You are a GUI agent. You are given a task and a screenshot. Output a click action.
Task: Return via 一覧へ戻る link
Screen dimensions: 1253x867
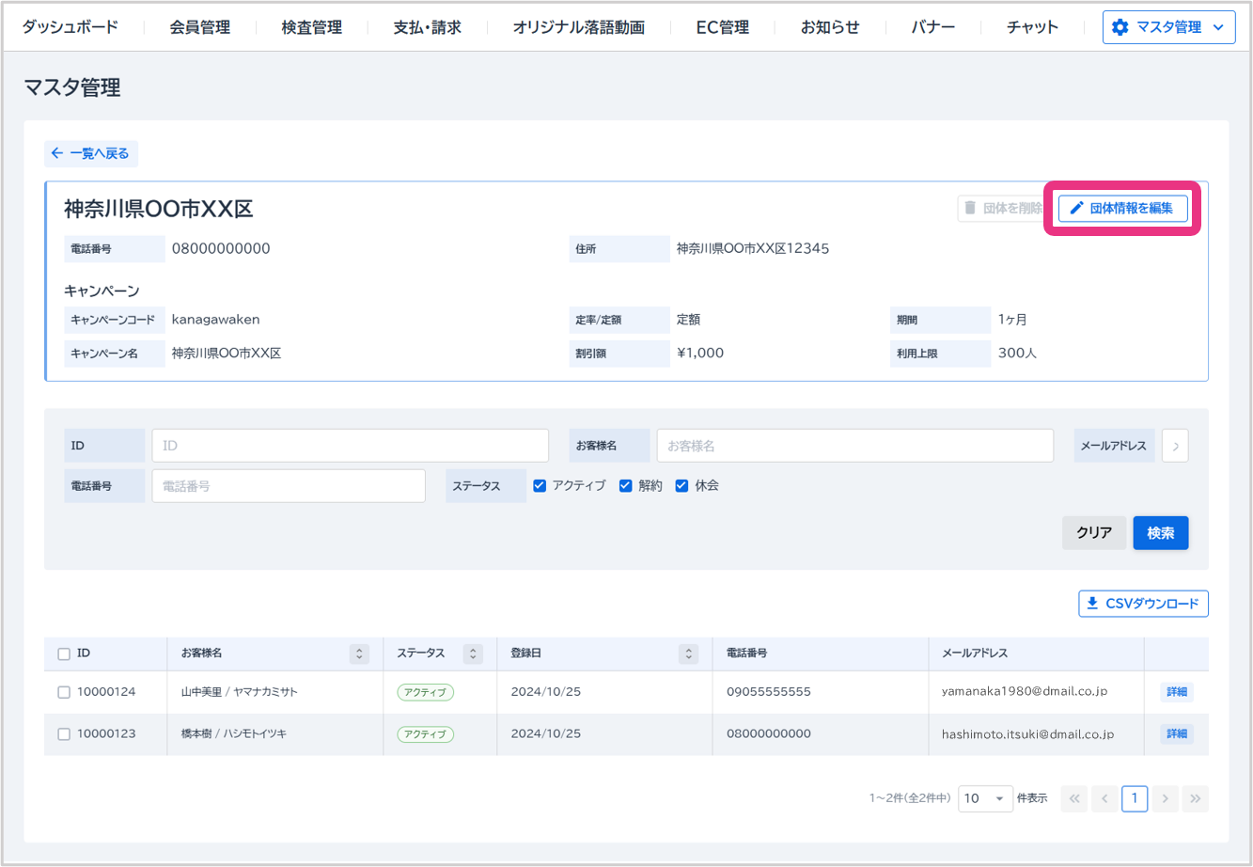pos(90,153)
